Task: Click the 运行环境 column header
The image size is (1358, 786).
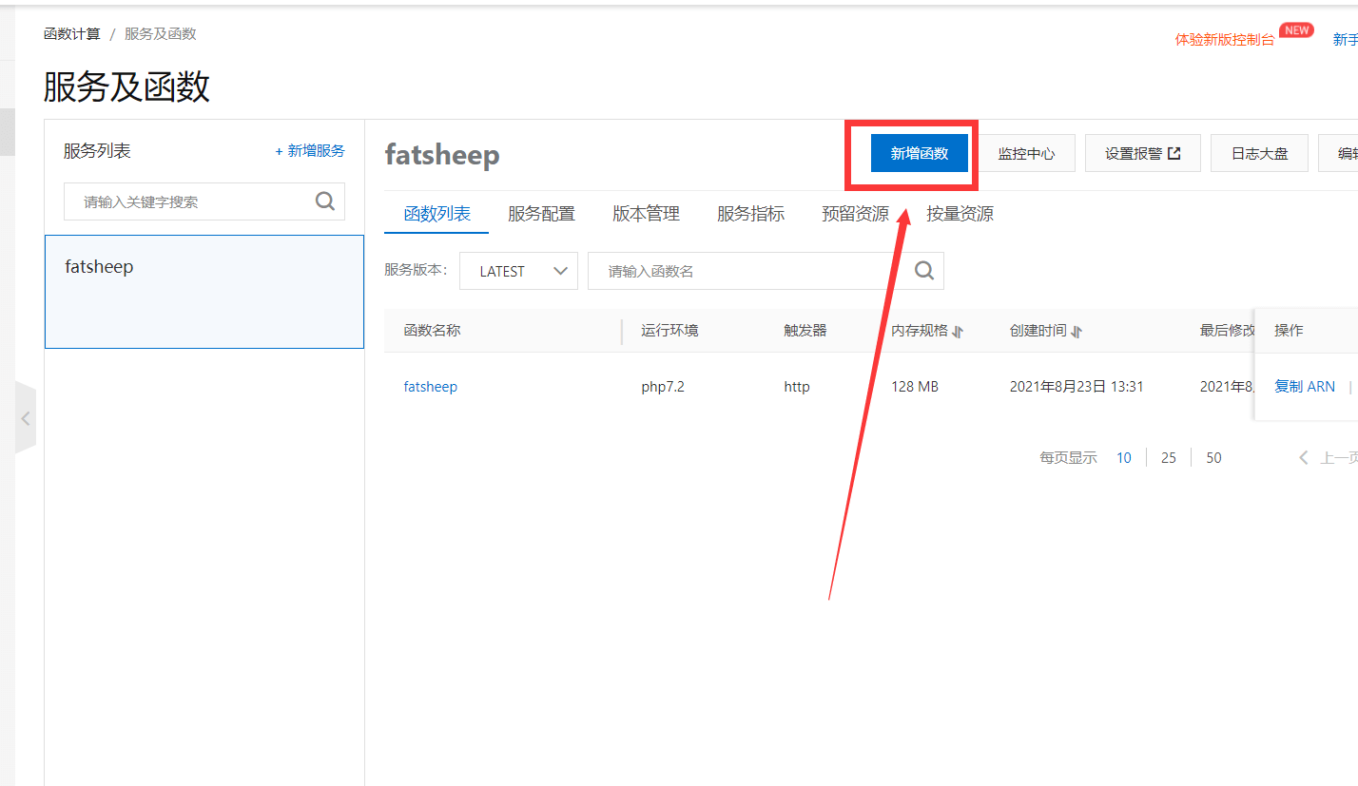Action: pyautogui.click(x=670, y=331)
